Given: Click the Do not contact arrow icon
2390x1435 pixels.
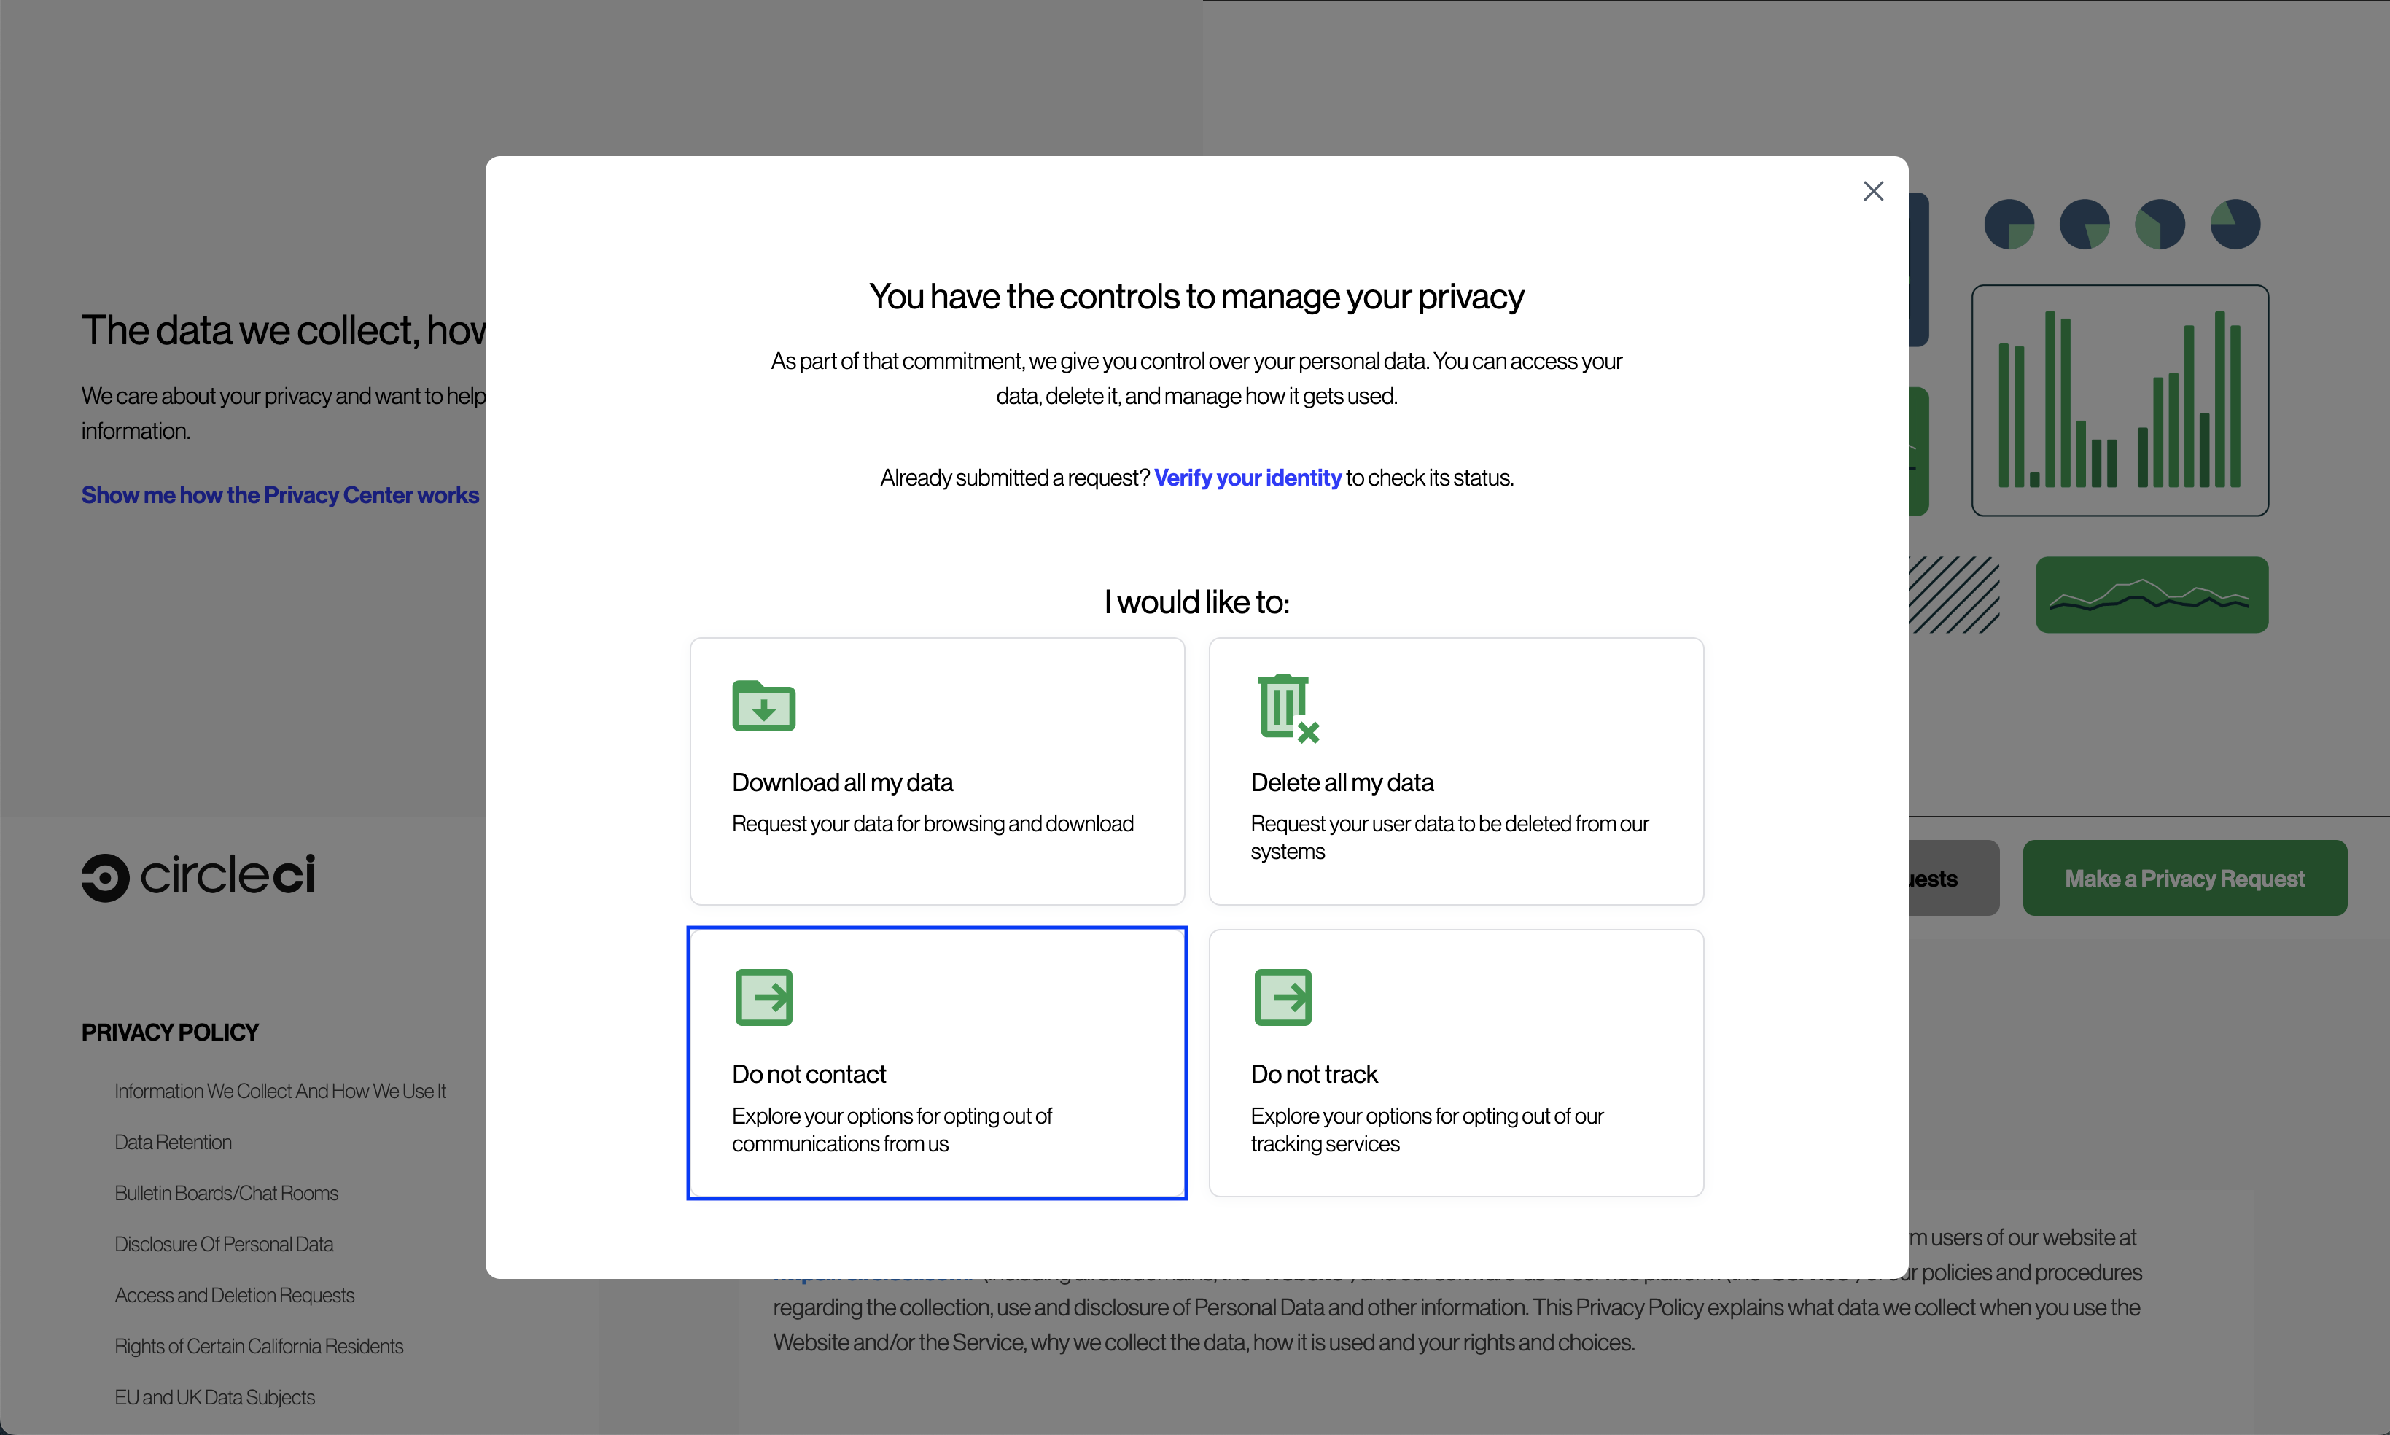Looking at the screenshot, I should point(763,997).
